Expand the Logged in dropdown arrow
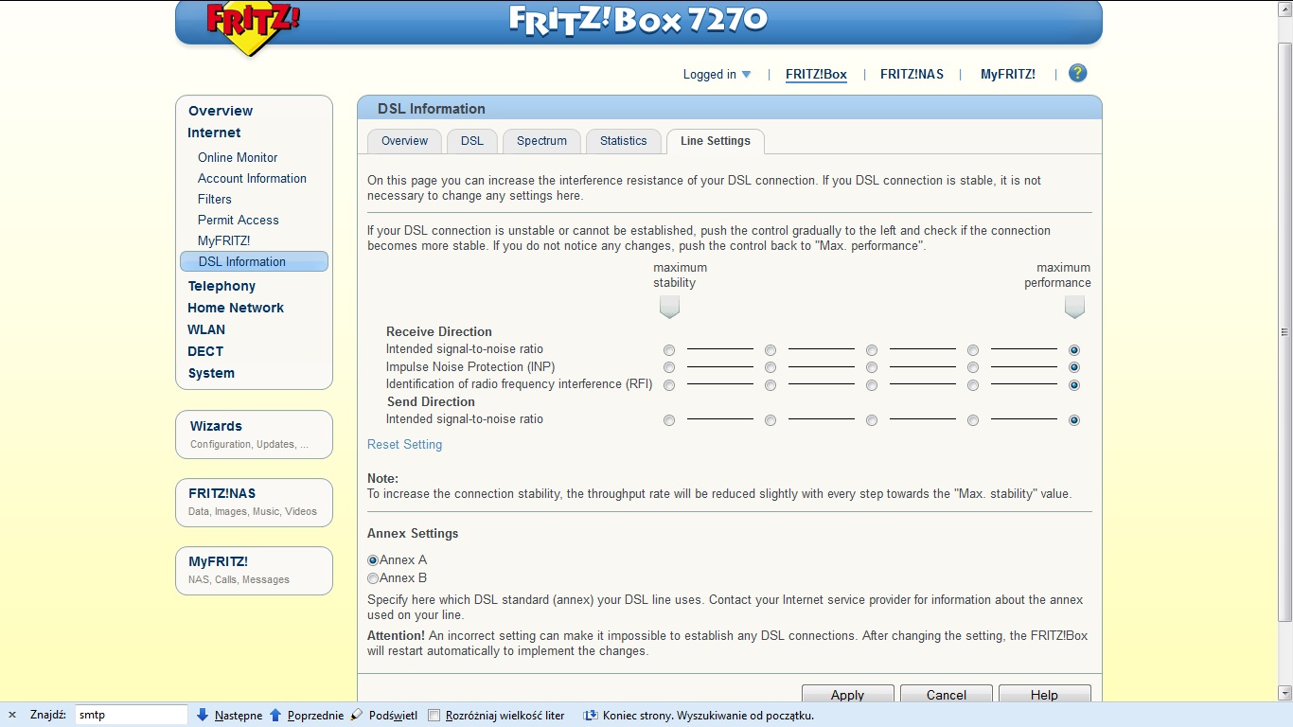Screen dimensions: 1293x727 click(x=746, y=75)
